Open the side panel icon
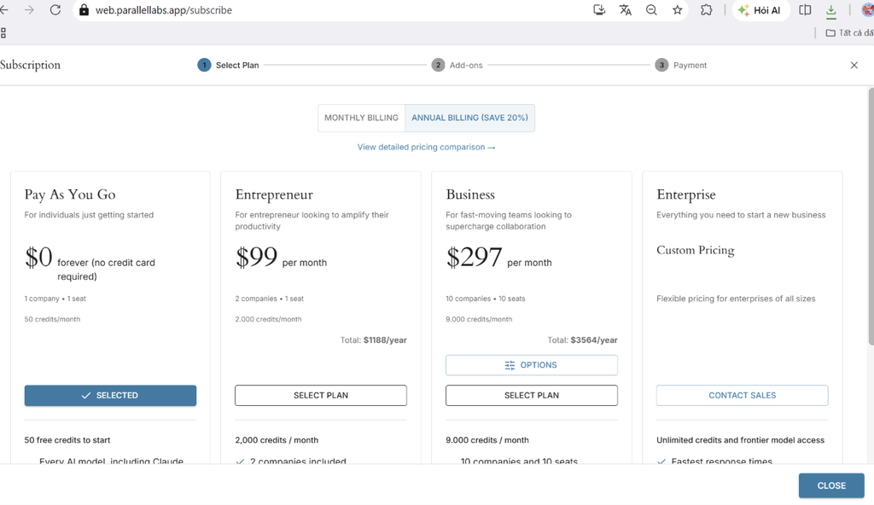874x505 pixels. point(805,10)
